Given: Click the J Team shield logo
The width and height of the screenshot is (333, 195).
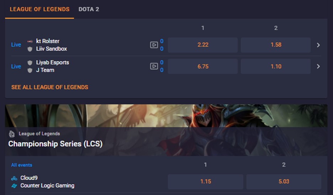Looking at the screenshot, I should click(30, 70).
